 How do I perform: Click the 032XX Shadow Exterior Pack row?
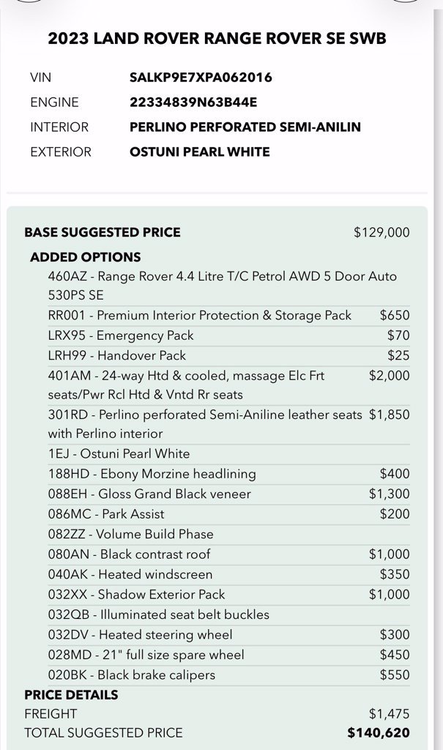(228, 595)
